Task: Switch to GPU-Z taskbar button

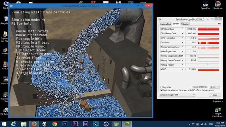Action: click(117, 124)
